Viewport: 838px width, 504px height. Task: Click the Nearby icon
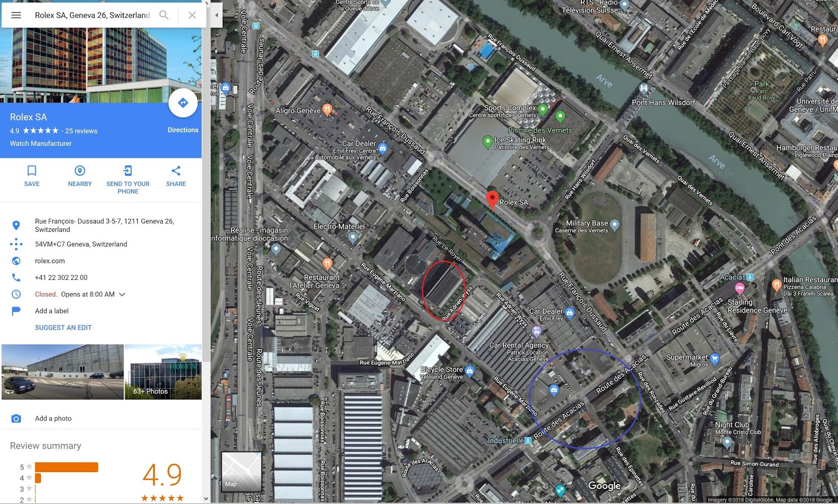tap(80, 171)
